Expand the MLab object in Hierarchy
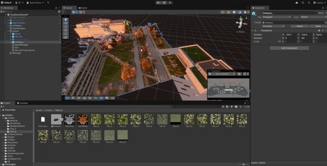327x166 pixels. point(10,34)
